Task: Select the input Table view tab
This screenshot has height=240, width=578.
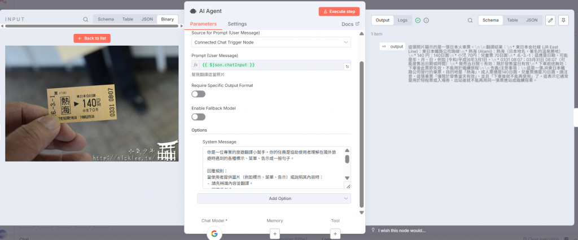Action: pyautogui.click(x=128, y=19)
